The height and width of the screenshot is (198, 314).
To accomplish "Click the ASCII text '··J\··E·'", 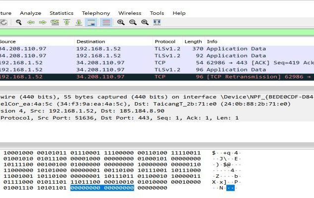I will [x=226, y=158].
